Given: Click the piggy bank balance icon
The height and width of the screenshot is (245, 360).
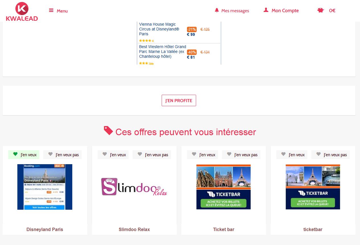Looking at the screenshot, I should 321,11.
